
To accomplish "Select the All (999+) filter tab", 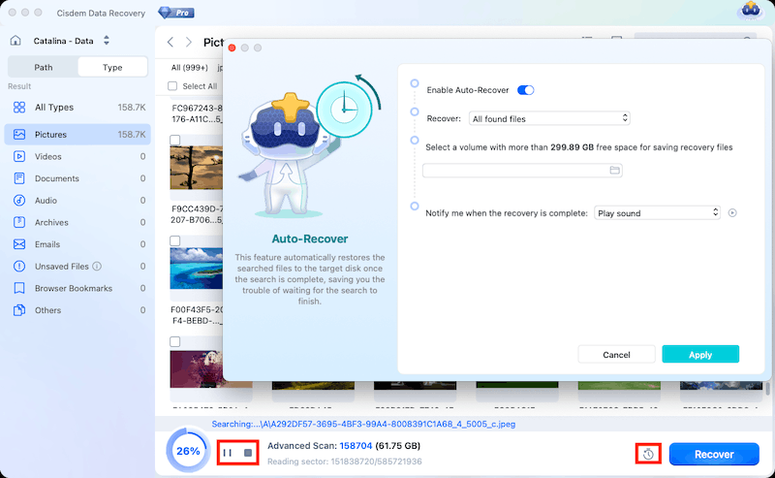I will (x=189, y=67).
